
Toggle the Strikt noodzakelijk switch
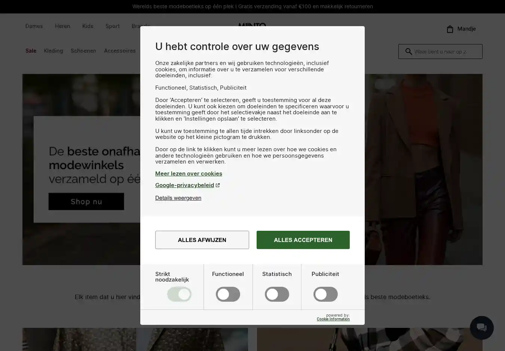point(179,294)
